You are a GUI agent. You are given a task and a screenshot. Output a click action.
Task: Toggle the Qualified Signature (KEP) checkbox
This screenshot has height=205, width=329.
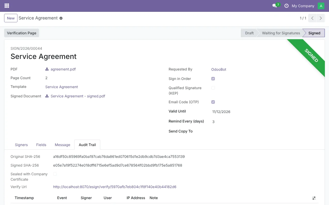(x=213, y=88)
